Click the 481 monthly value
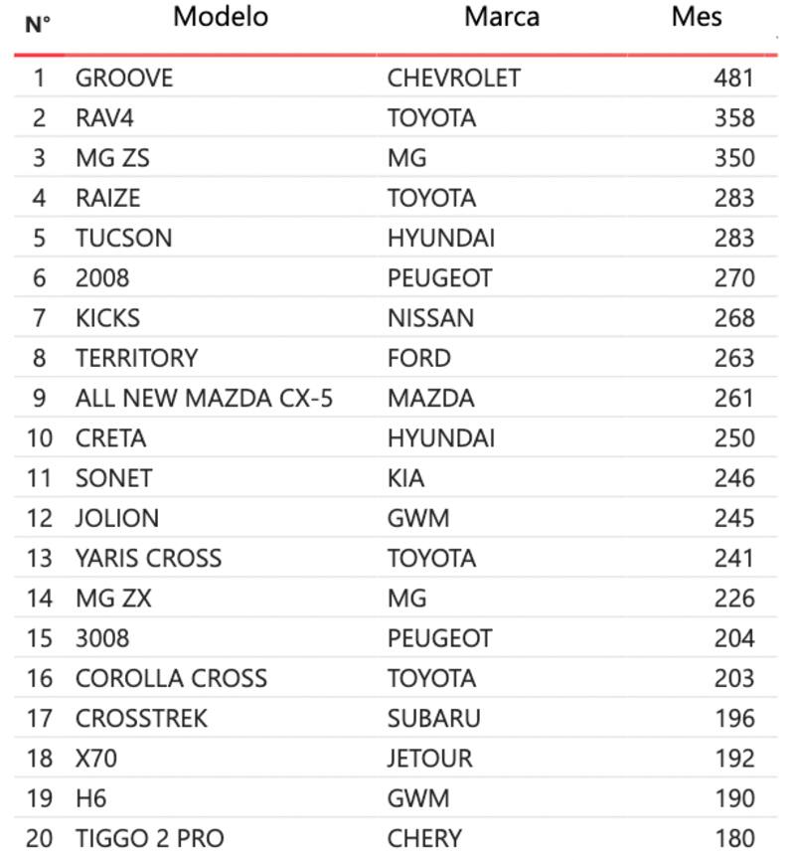Screen dimensions: 795x860 pos(733,78)
